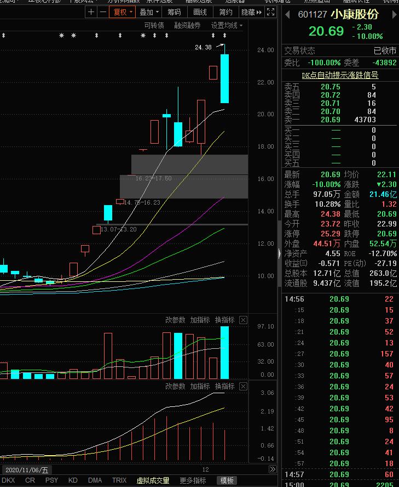Select the 虚拟成交量 indicator tab
Viewport: 399px width, 487px height.
[x=153, y=480]
